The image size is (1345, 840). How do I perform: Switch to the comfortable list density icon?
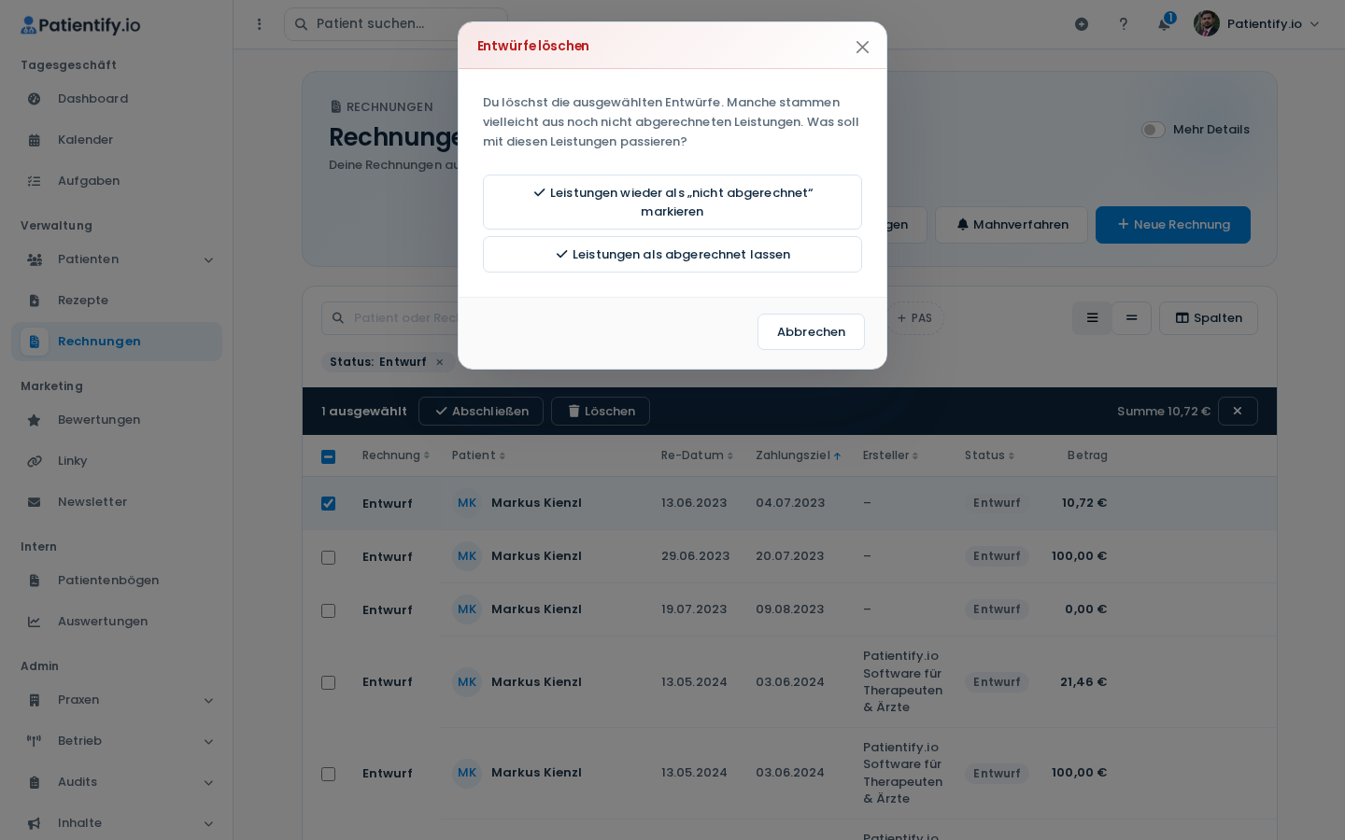(x=1092, y=318)
